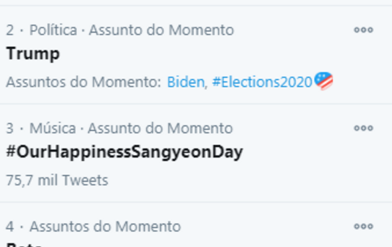The image size is (392, 247).
Task: Open more options for #OurHappinessSangyeonDay trend
Action: click(x=363, y=128)
